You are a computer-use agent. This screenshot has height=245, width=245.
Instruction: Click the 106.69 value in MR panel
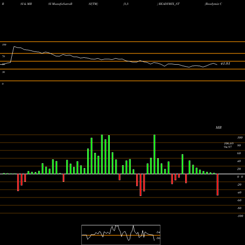(x=229, y=144)
